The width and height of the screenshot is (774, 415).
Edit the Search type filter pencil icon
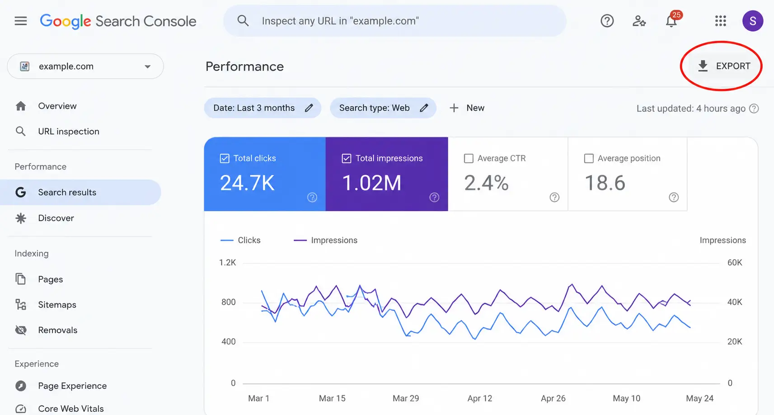point(424,108)
